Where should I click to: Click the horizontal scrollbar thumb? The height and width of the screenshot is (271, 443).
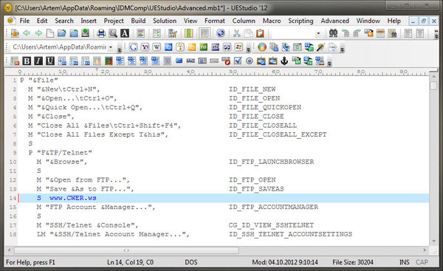[x=126, y=250]
